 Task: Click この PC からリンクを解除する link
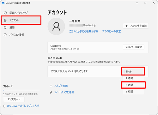click(83, 31)
